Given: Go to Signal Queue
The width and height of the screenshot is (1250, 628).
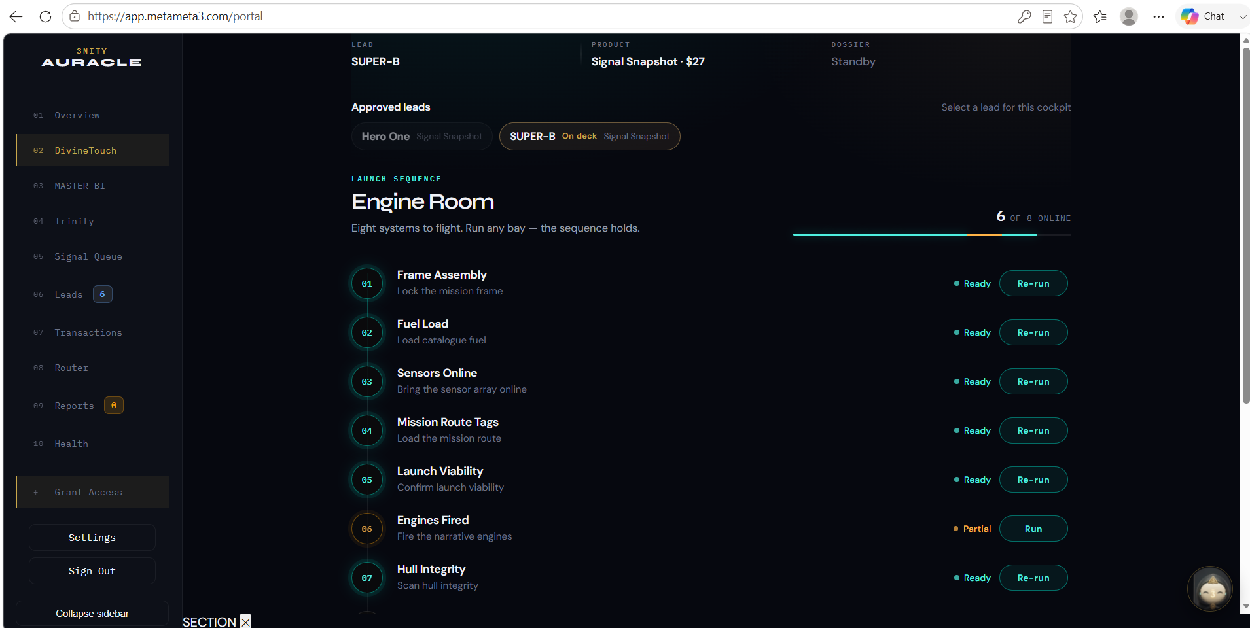Looking at the screenshot, I should (x=92, y=256).
